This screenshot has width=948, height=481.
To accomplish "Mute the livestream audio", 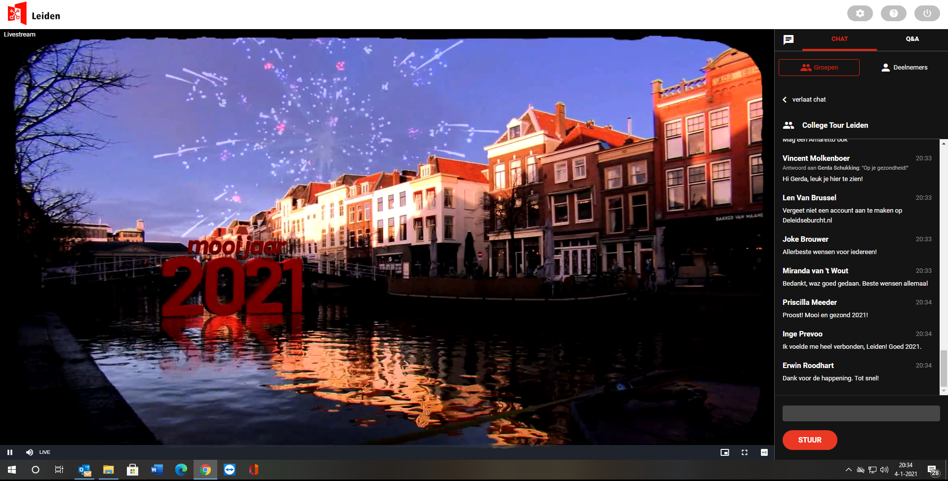I will [30, 452].
